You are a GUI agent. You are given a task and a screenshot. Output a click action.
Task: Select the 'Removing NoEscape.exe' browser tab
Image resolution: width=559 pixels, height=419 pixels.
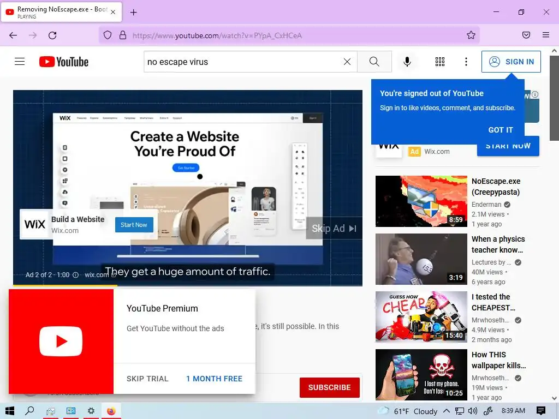[x=62, y=12]
